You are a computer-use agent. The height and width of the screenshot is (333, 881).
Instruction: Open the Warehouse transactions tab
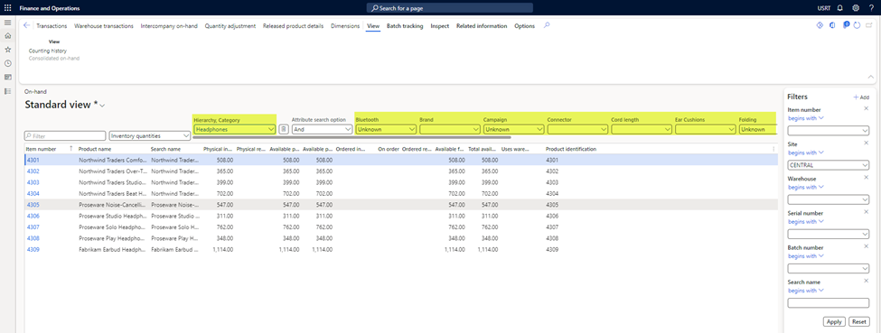[104, 26]
